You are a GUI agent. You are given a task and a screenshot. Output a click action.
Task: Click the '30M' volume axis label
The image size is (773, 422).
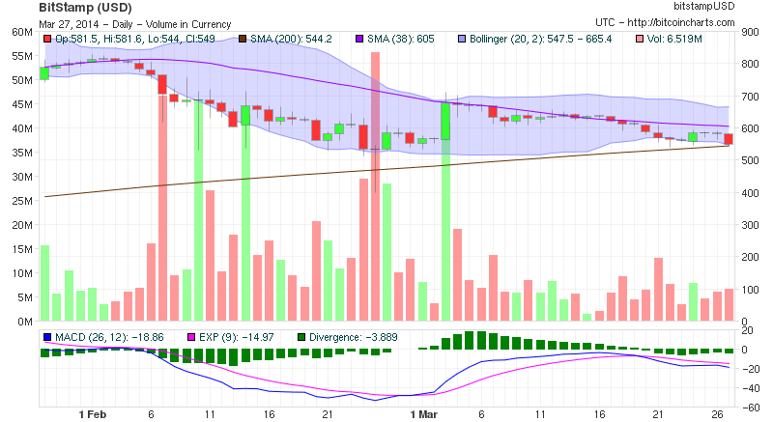(x=22, y=177)
